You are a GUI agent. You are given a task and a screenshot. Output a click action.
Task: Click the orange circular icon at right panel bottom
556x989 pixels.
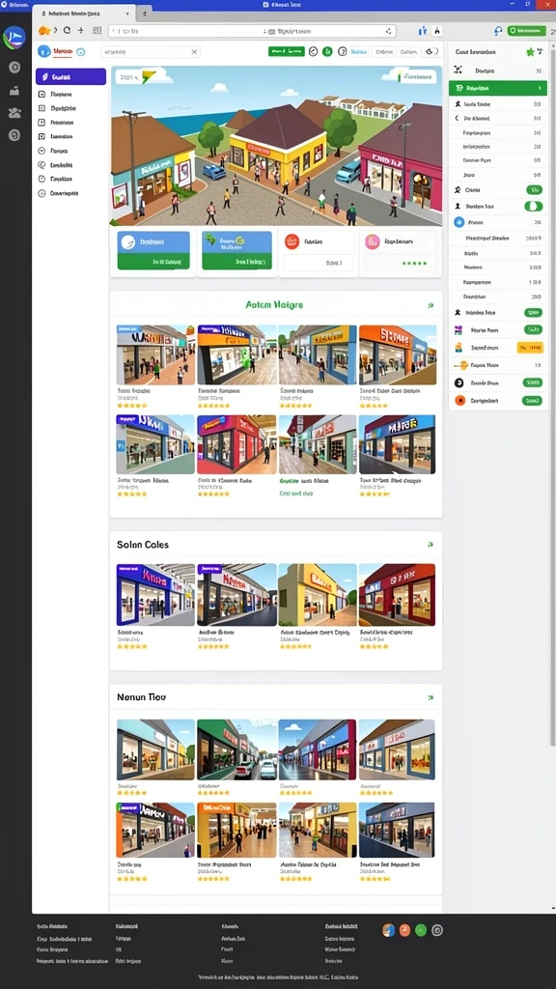(459, 400)
